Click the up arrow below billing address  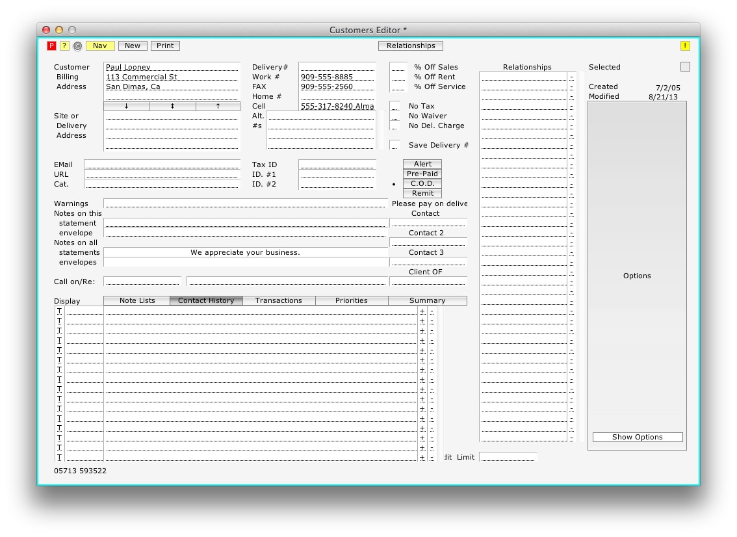(218, 106)
